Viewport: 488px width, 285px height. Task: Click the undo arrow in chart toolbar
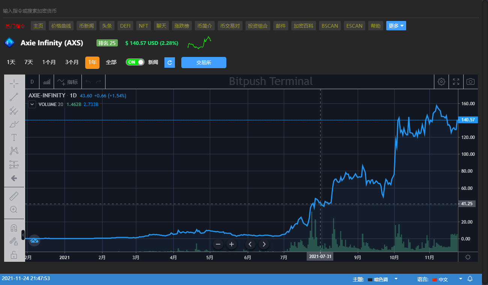tap(88, 82)
